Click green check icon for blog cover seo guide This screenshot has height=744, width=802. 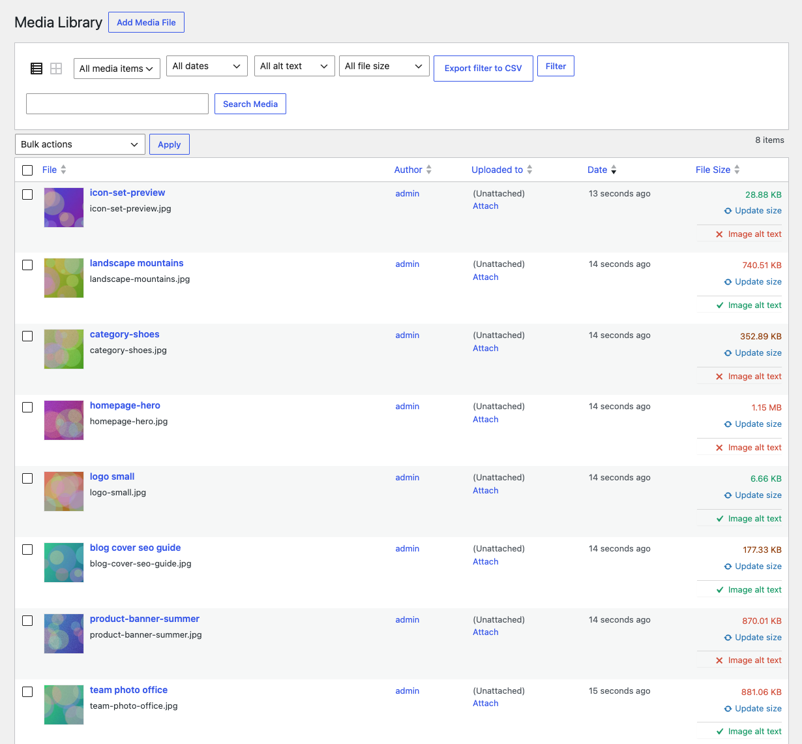pyautogui.click(x=720, y=590)
